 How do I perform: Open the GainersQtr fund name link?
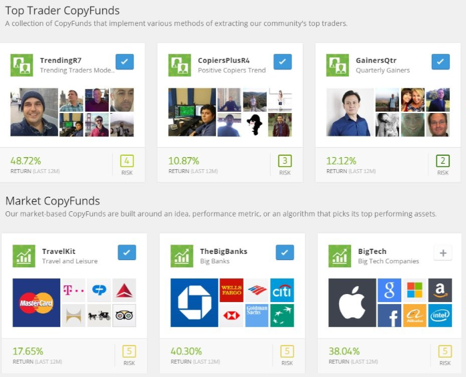tap(376, 60)
